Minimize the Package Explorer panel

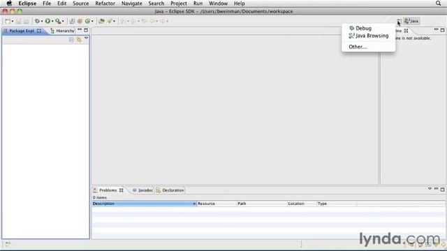click(80, 29)
